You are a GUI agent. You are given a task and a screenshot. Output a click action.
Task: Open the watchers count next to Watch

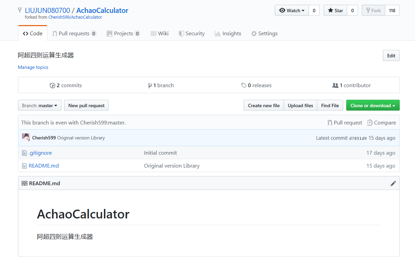[x=314, y=11]
